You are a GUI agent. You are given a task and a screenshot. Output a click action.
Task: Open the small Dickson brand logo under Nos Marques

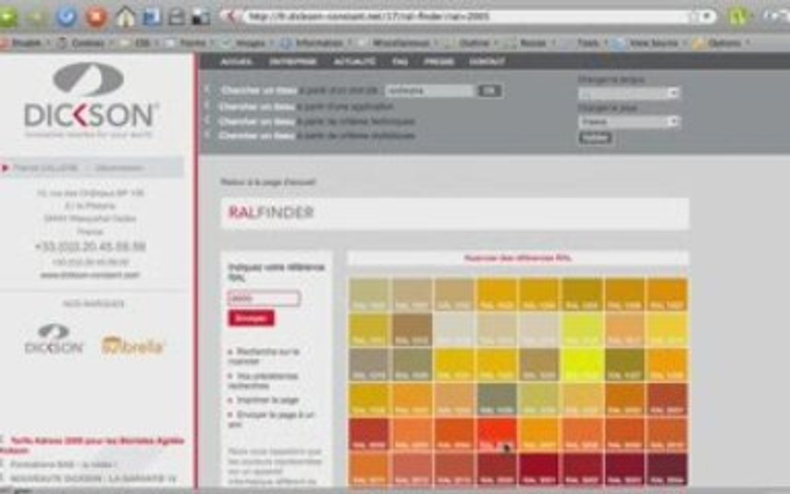[x=54, y=339]
